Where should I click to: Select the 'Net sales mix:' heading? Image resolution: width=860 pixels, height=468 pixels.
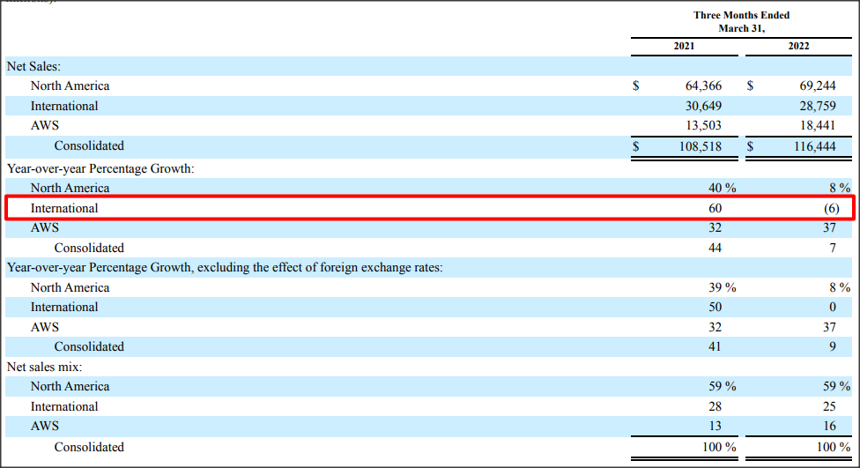click(44, 367)
